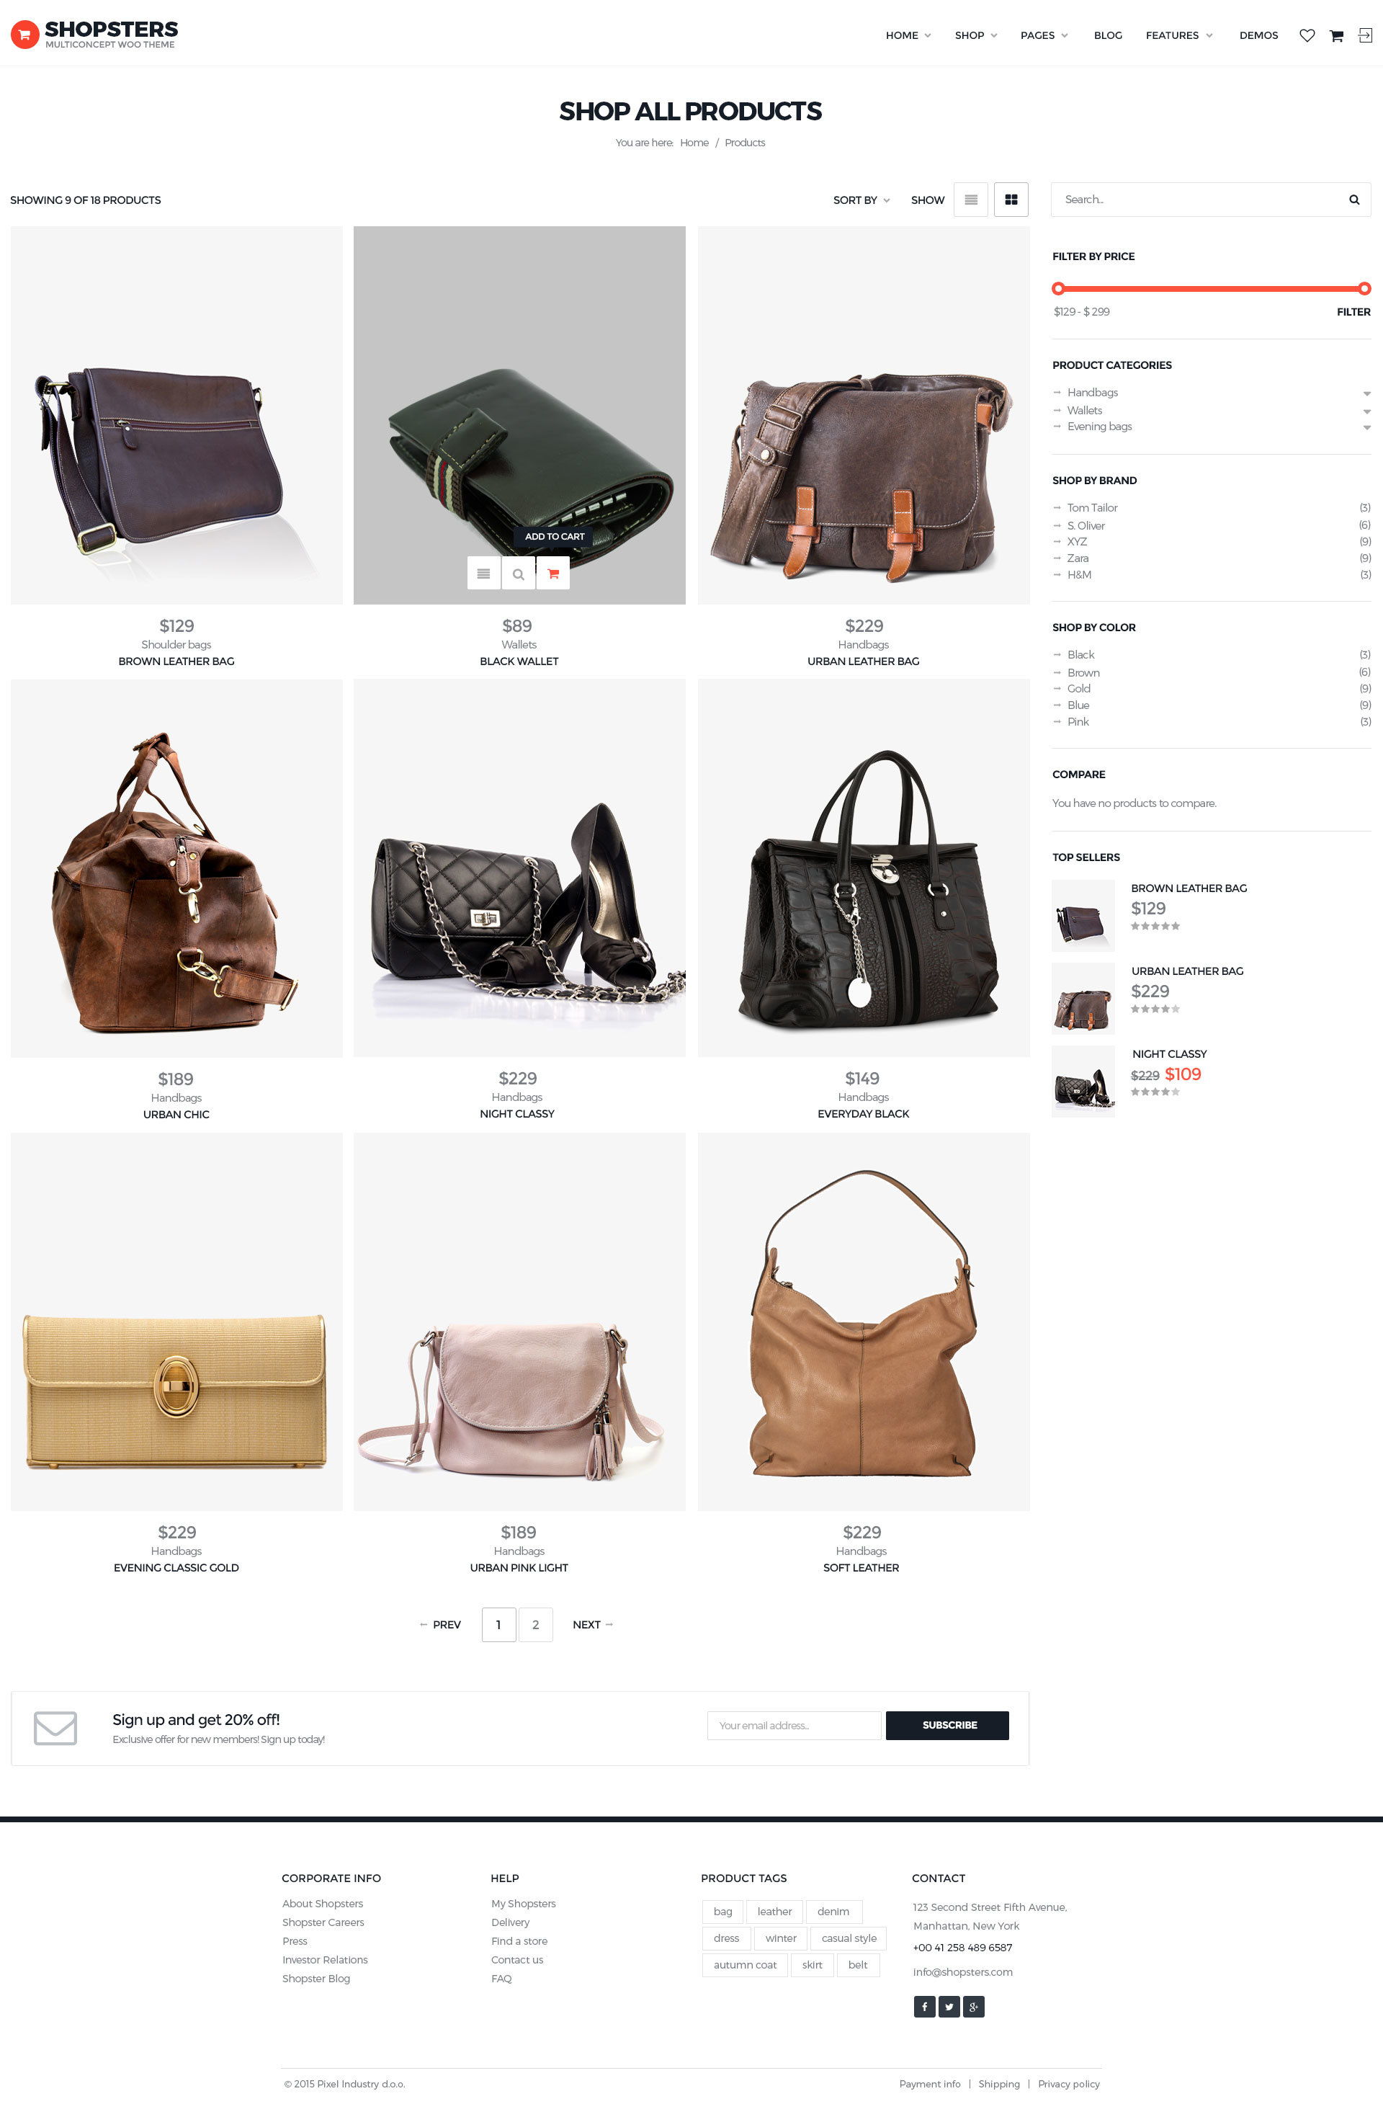Open the Sort By dropdown
This screenshot has height=2104, width=1383.
tap(861, 201)
